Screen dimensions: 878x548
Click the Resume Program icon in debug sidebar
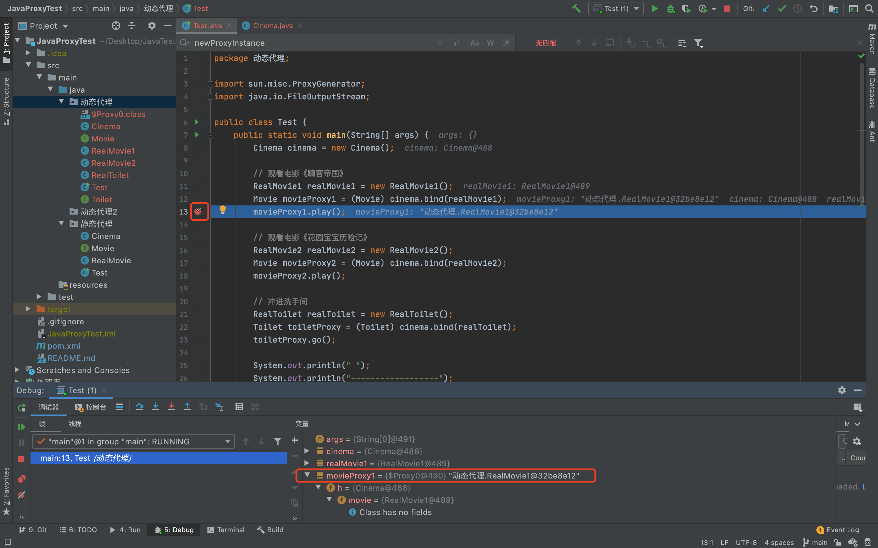click(21, 427)
